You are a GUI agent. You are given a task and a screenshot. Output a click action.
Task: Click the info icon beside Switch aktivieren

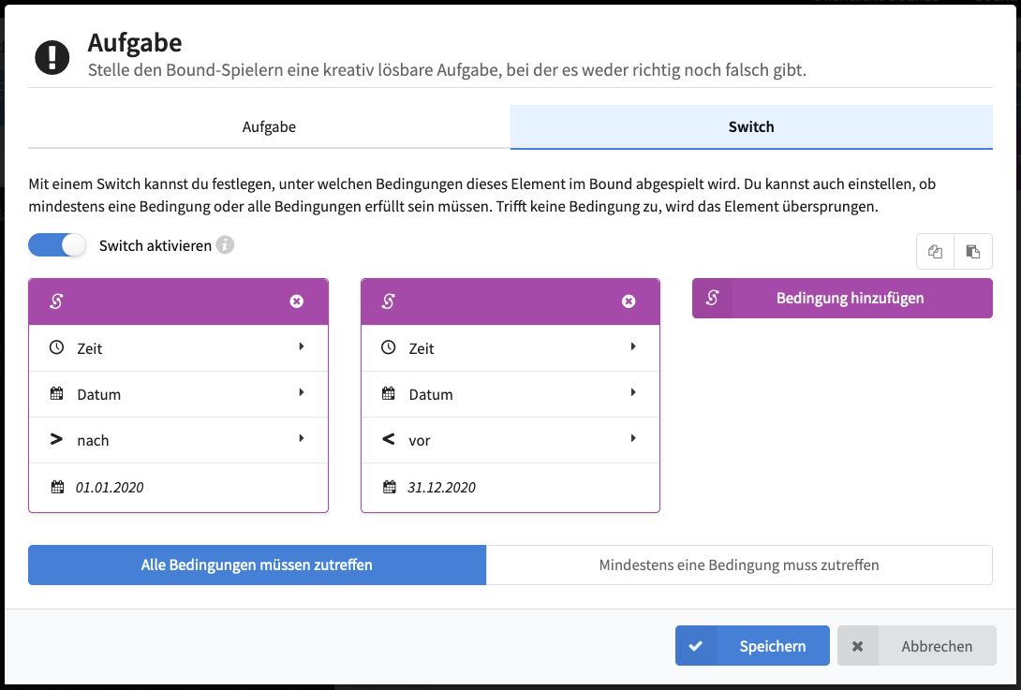[226, 245]
